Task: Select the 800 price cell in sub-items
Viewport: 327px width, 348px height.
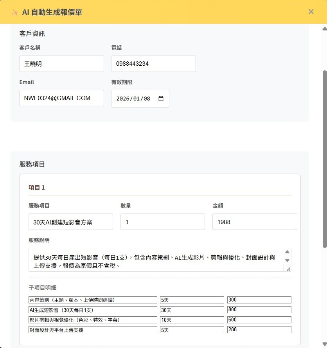Action: [x=259, y=309]
